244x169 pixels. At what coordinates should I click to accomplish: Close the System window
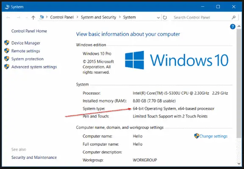(x=233, y=7)
